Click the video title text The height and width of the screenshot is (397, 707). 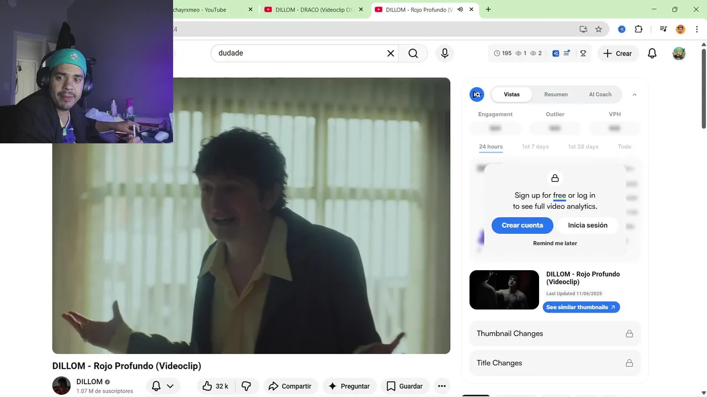pyautogui.click(x=126, y=366)
